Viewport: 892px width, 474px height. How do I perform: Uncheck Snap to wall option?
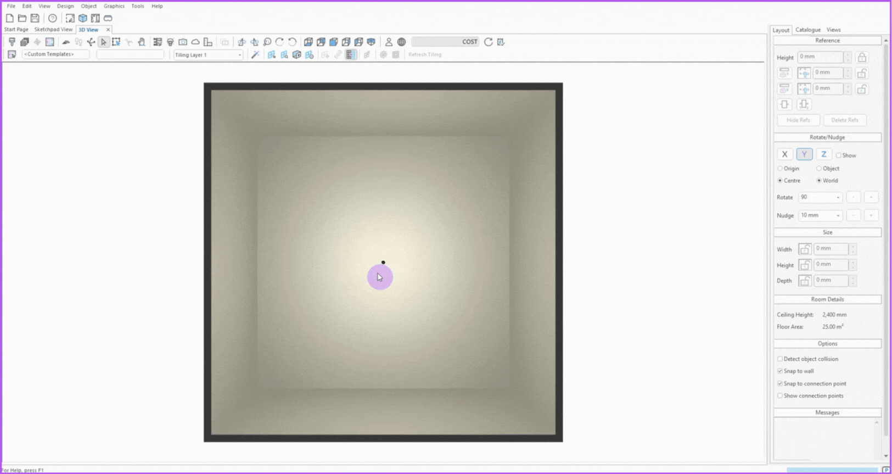point(780,371)
